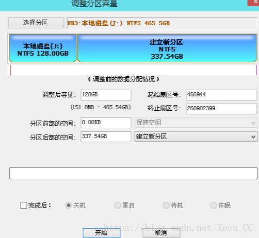Click the HD3:本地磁盘(J:) NTFS 465.5GB text

pos(119,23)
